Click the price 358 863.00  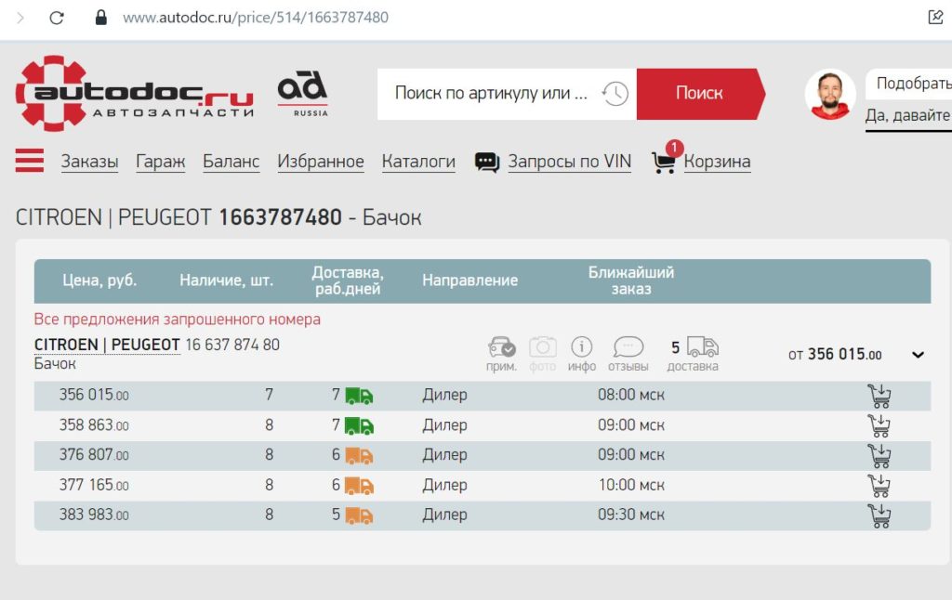pyautogui.click(x=94, y=425)
